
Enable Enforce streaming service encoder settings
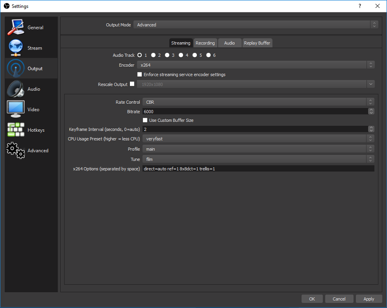point(139,75)
